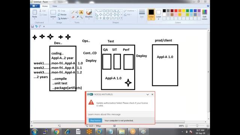240x135 pixels.
Task: Click the Paint taskbar icon
Action: 143,132
